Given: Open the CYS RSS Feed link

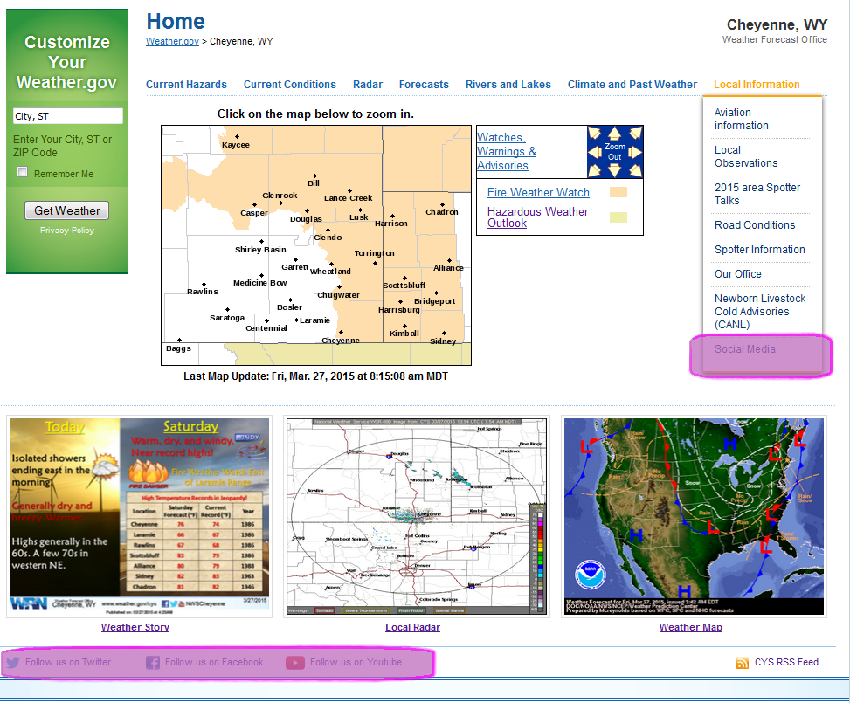Looking at the screenshot, I should coord(786,662).
